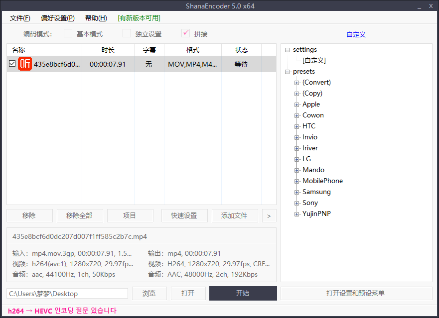439x318 pixels.
Task: Expand the Invio preset group
Action: (x=297, y=137)
